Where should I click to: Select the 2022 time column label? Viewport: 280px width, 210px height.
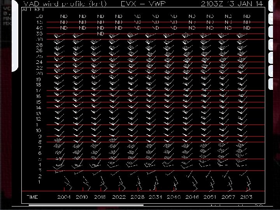pyautogui.click(x=119, y=197)
